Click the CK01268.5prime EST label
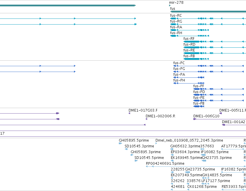The height and width of the screenshot is (191, 246). click(x=202, y=187)
